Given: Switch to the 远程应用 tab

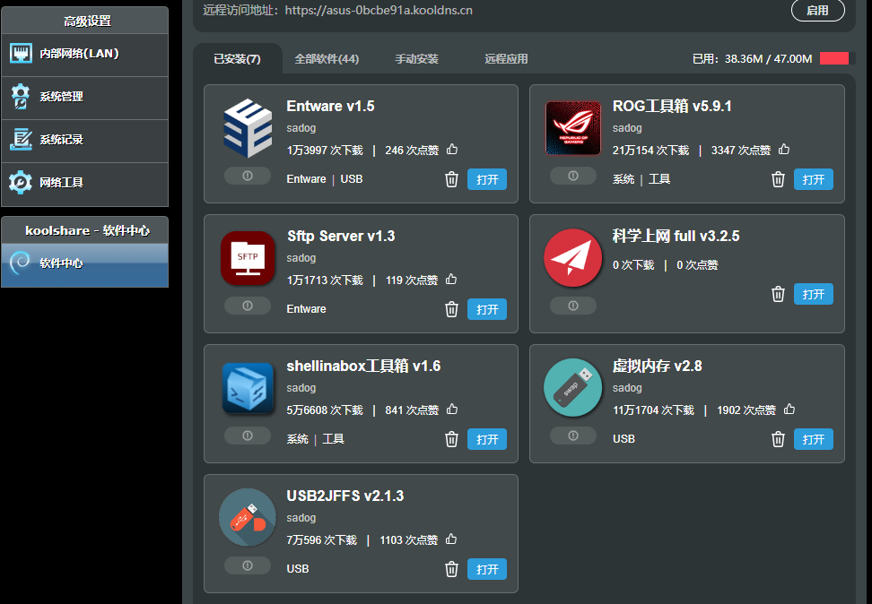Looking at the screenshot, I should pos(506,59).
